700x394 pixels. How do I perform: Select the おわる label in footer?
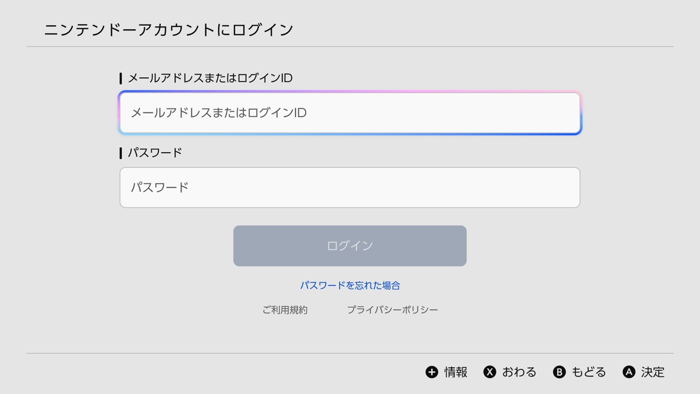coord(519,372)
